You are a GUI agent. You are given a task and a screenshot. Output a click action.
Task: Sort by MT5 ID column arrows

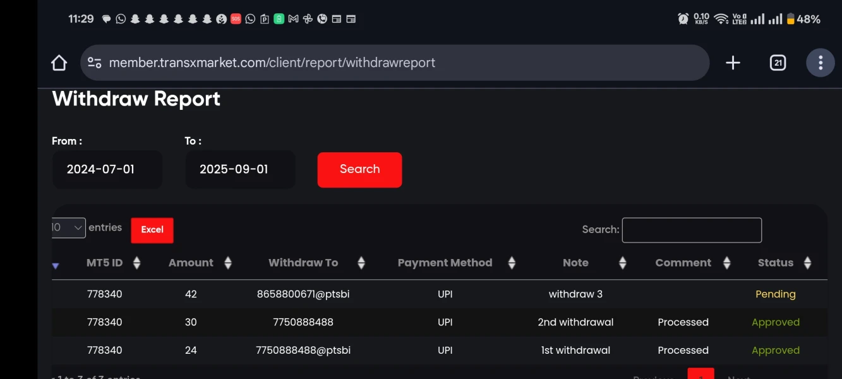coord(136,263)
